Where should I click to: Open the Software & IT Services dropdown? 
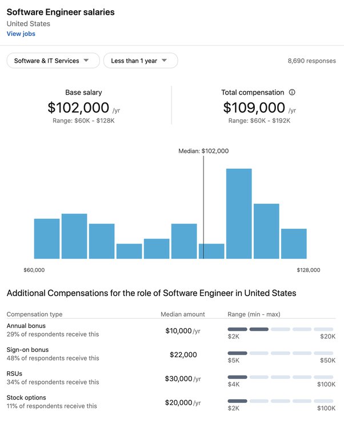(x=53, y=60)
